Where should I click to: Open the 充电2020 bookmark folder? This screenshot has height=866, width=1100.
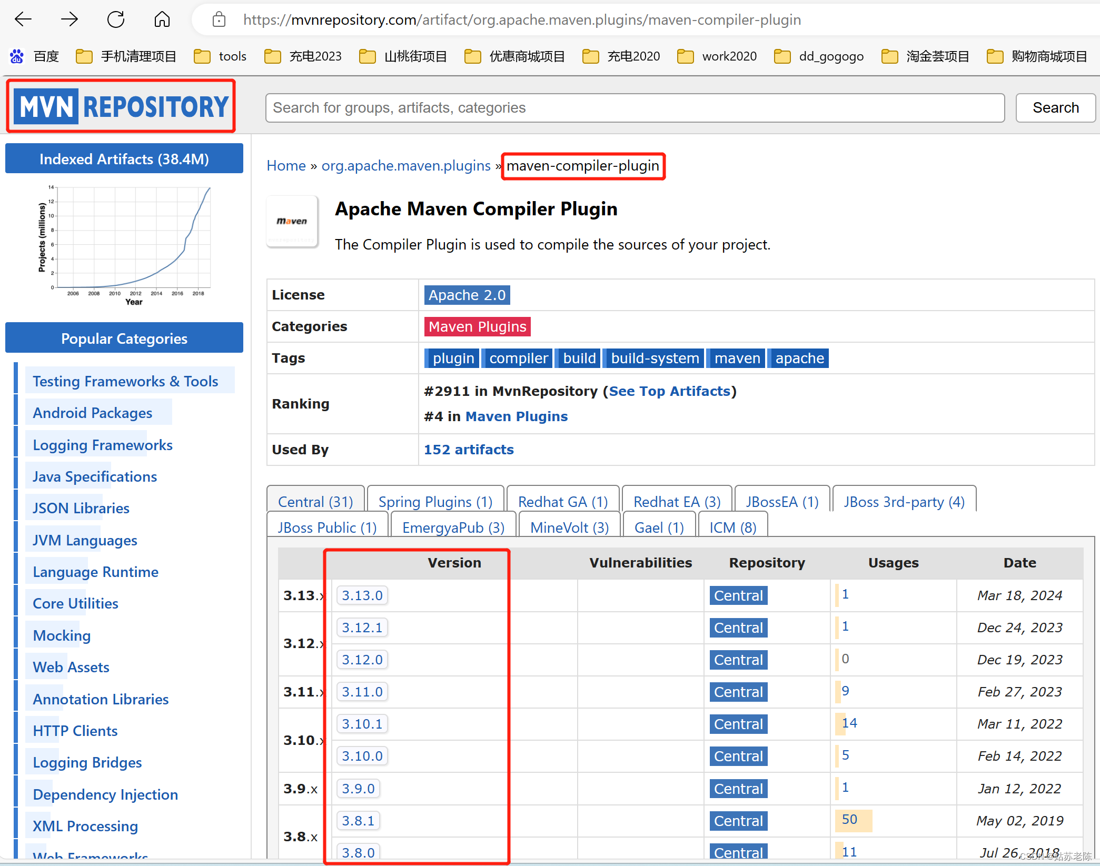click(621, 56)
